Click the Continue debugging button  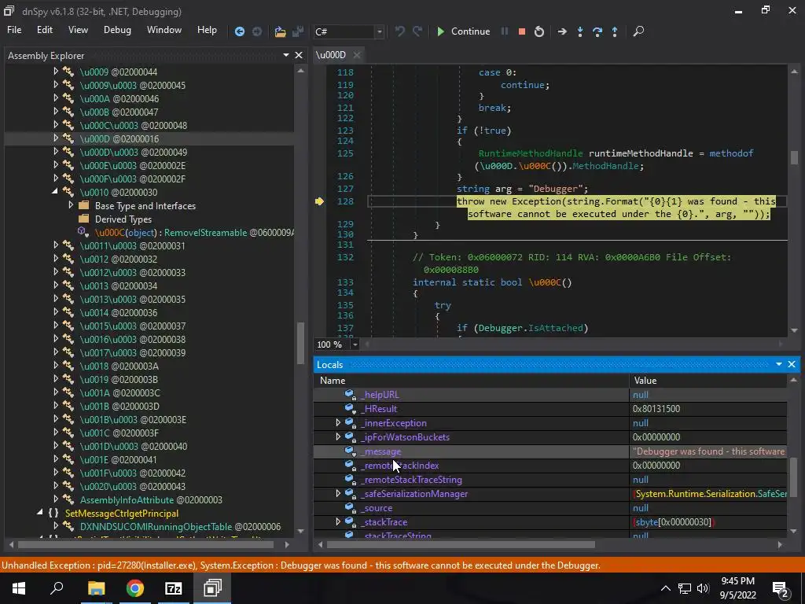click(x=463, y=31)
